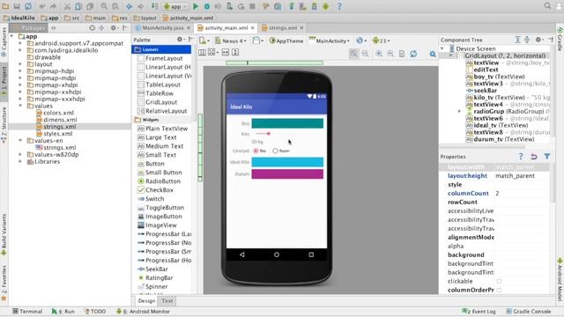Open the Event Log
Image resolution: width=564 pixels, height=317 pixels.
479,311
